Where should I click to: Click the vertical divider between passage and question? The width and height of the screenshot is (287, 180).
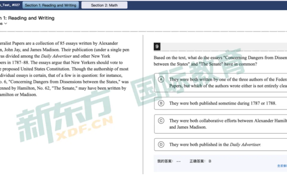coord(143,107)
